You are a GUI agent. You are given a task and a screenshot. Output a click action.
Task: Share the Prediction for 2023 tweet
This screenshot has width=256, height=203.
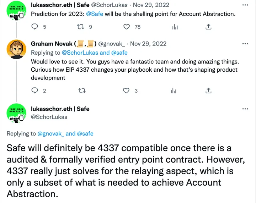209,27
